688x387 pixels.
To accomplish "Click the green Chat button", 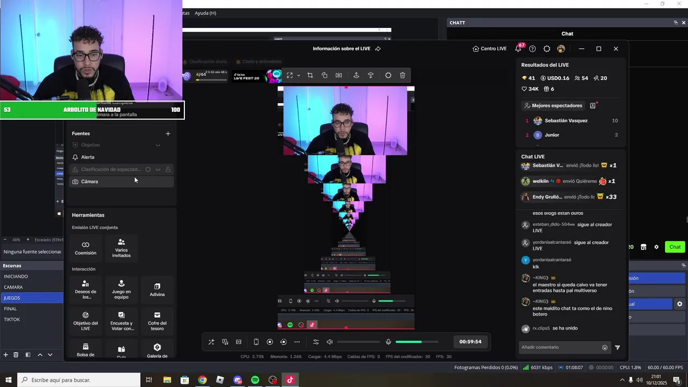I will click(675, 247).
